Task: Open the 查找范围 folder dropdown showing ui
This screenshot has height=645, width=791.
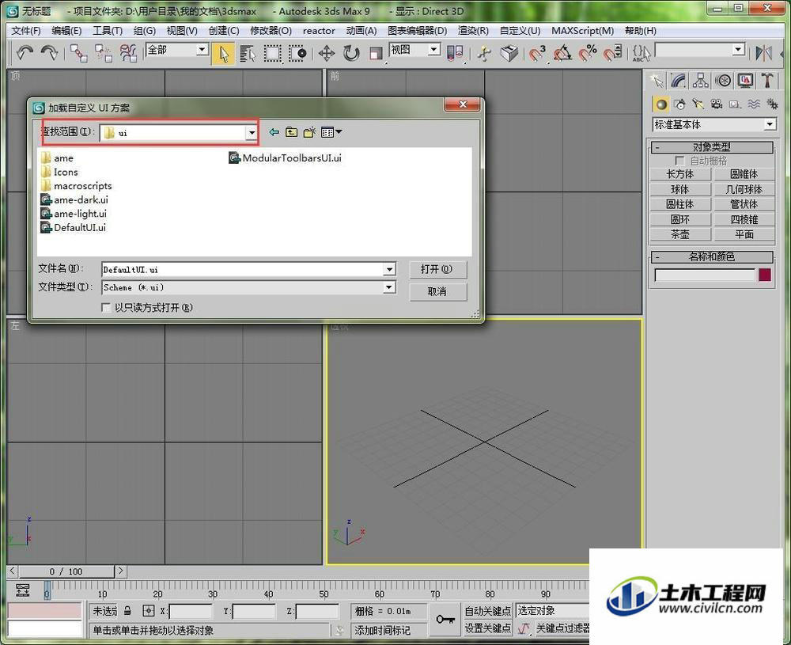Action: [x=252, y=133]
